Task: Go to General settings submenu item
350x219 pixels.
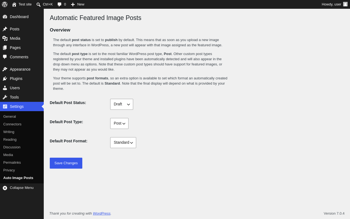Action: pyautogui.click(x=10, y=117)
